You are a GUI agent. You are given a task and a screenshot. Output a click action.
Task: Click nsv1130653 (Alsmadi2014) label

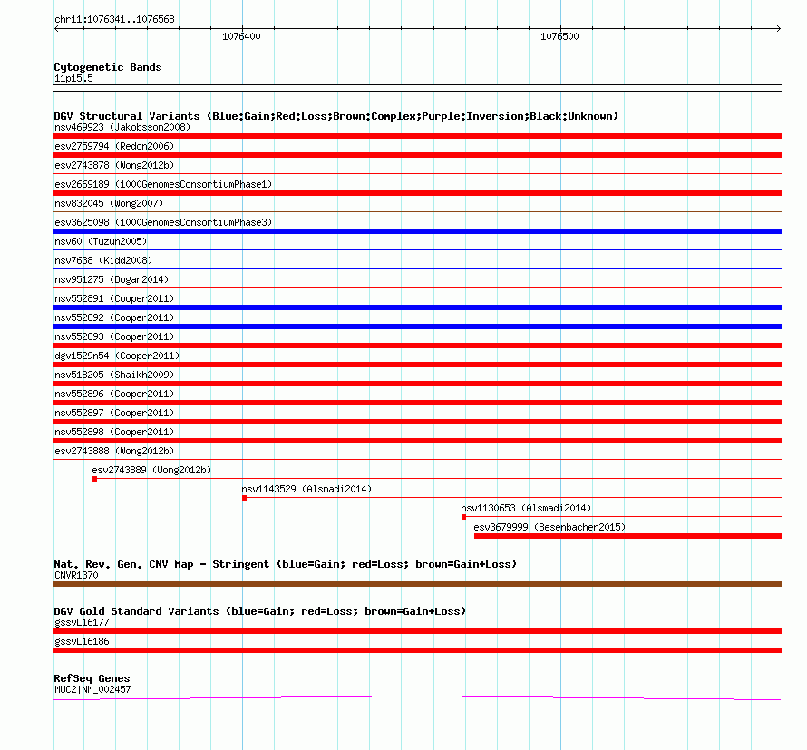526,508
